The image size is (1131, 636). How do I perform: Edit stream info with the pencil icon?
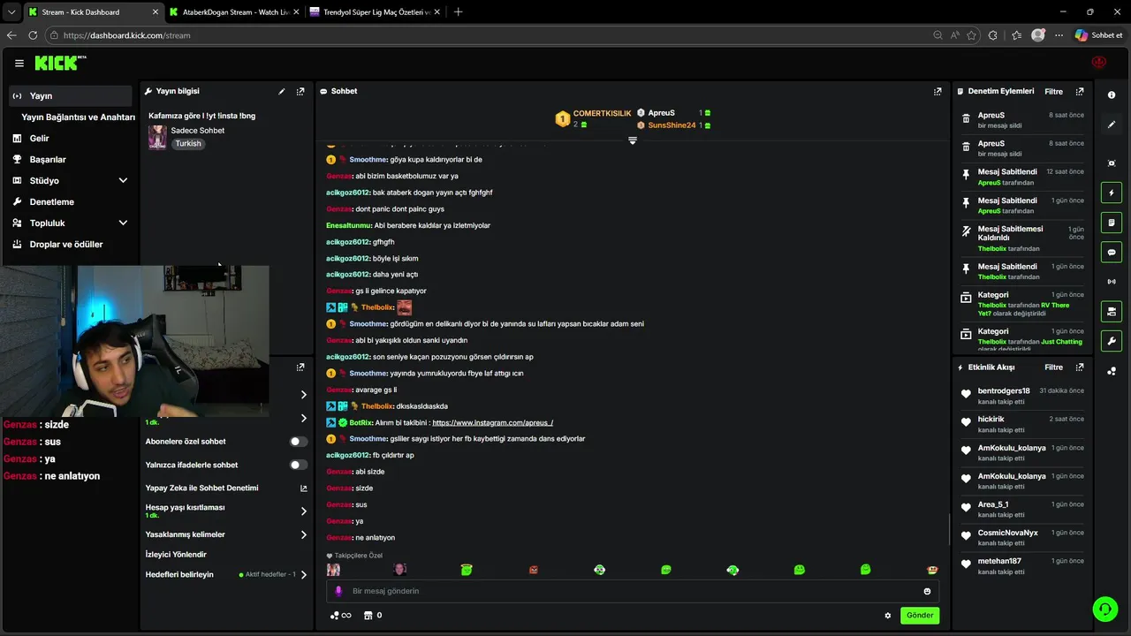pos(282,91)
